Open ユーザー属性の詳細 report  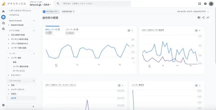coord(21,67)
